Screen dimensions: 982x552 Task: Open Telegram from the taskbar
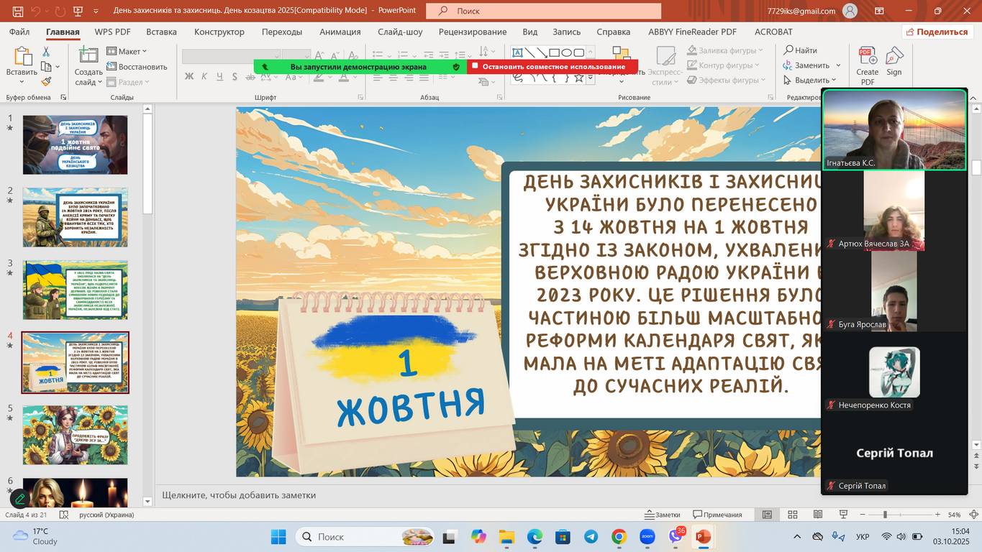coord(591,537)
